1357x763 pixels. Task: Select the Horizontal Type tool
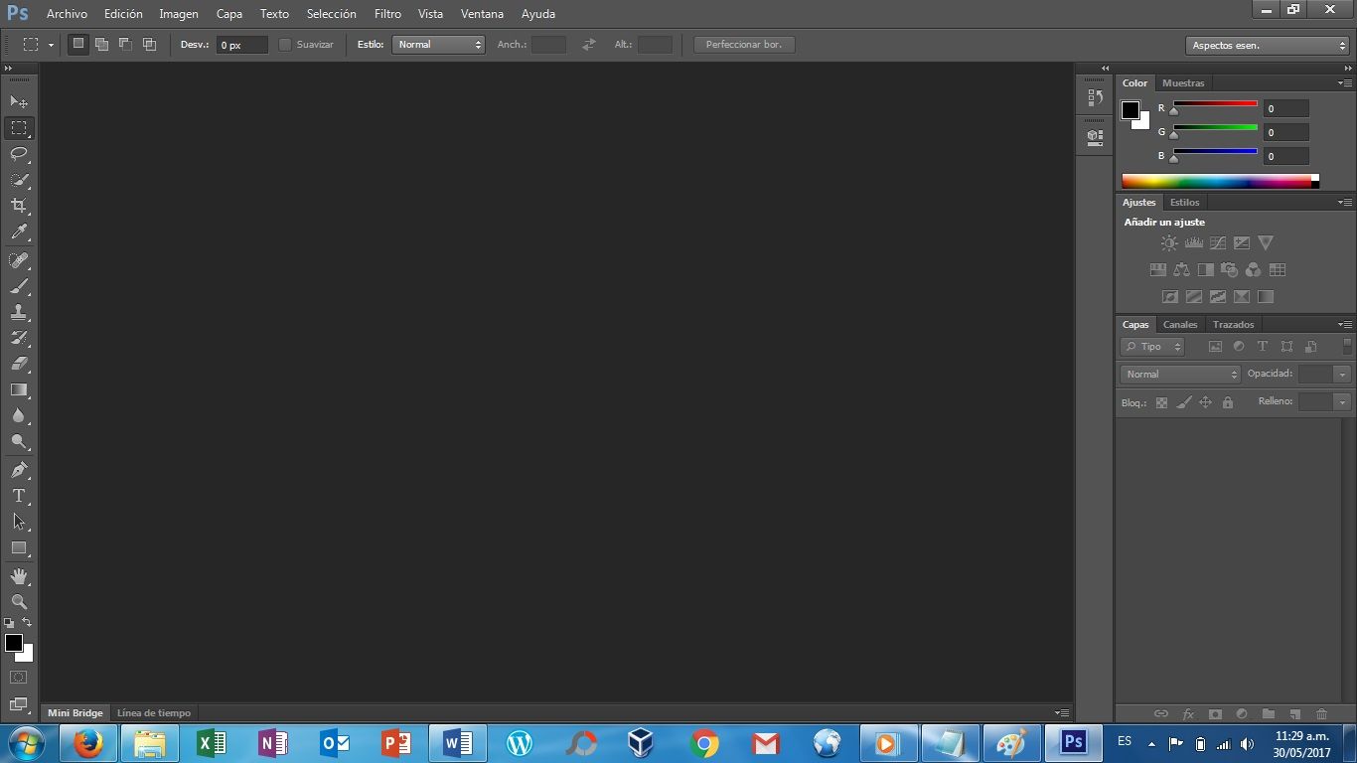tap(19, 496)
